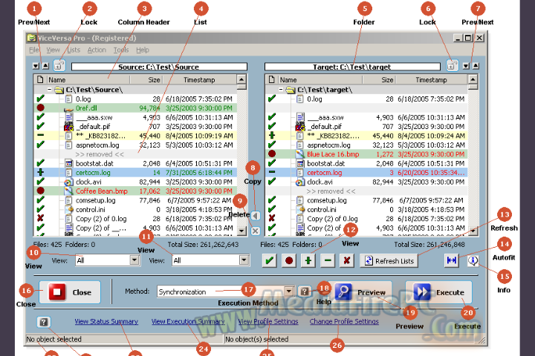
Task: Collapse the C:\Test\Source tree folder
Action: (x=50, y=90)
